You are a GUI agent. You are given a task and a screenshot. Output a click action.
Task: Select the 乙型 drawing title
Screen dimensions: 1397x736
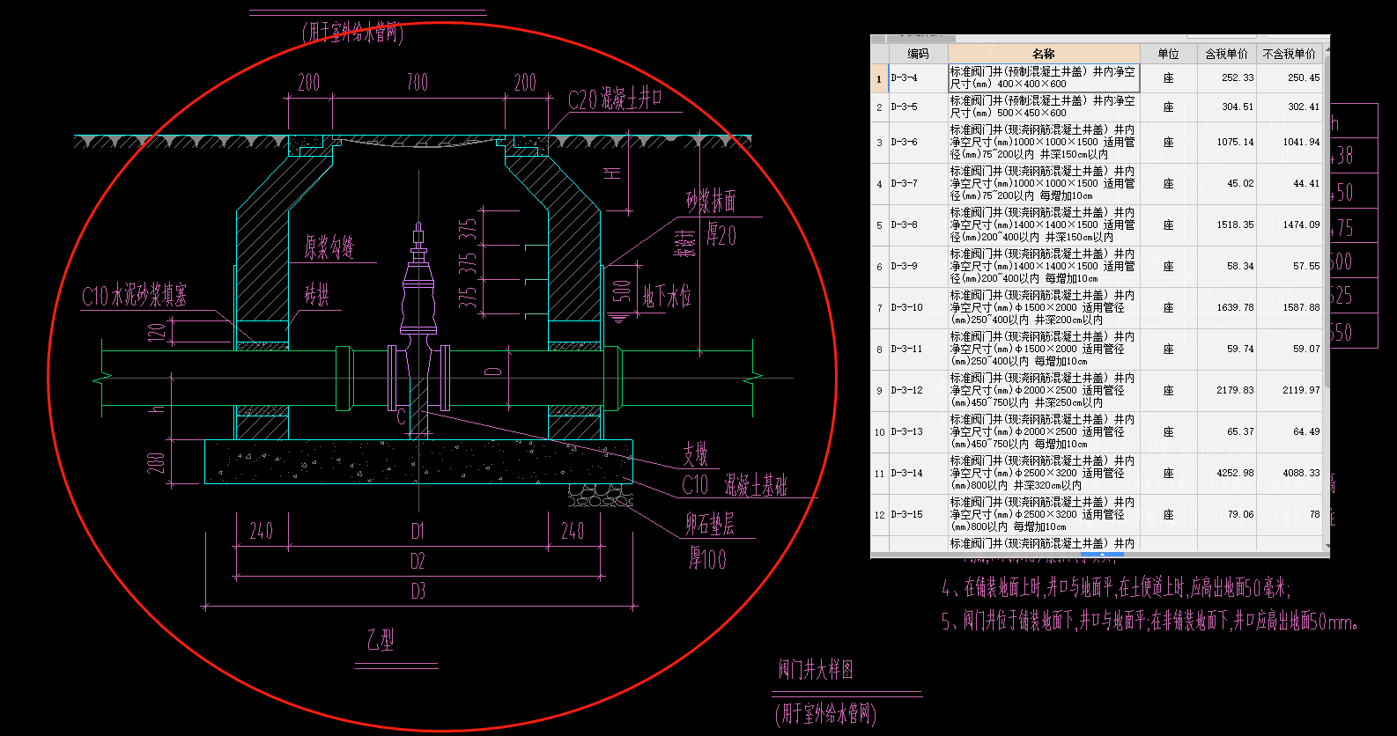pyautogui.click(x=381, y=640)
